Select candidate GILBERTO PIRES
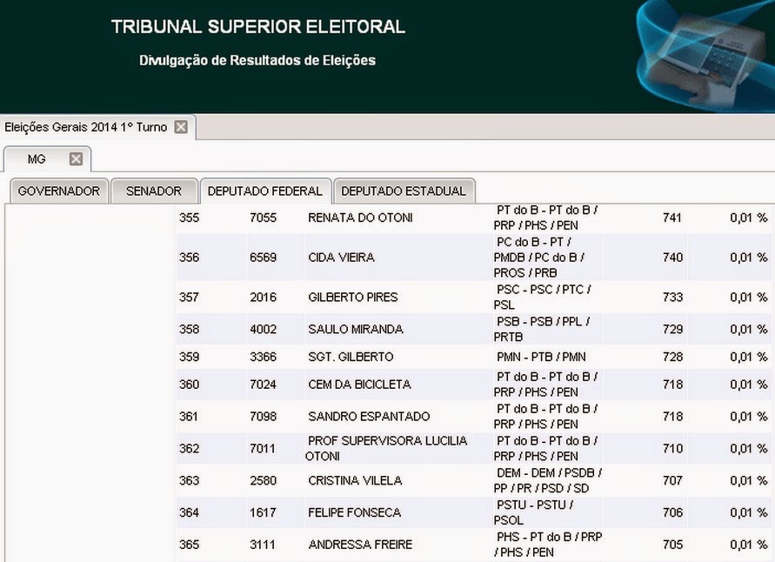 (352, 297)
